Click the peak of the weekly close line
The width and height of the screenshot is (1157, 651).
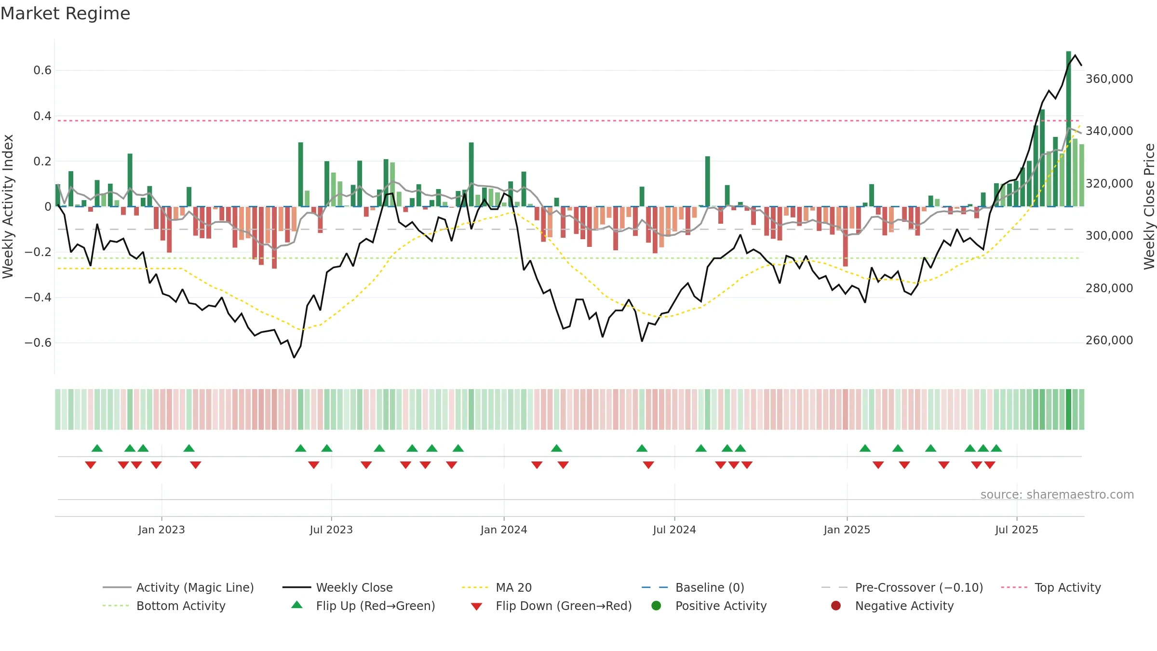1075,55
